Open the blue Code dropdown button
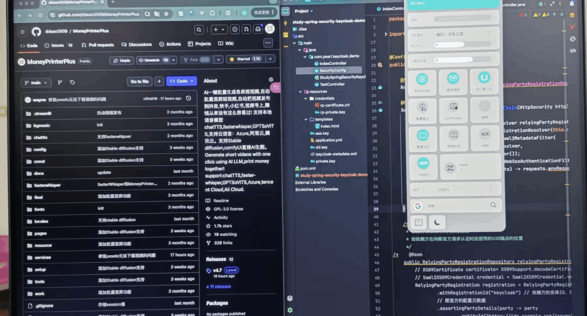The width and height of the screenshot is (587, 316). click(x=182, y=81)
